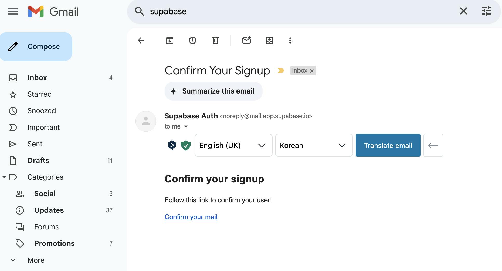Click the Translate email button

click(x=388, y=145)
